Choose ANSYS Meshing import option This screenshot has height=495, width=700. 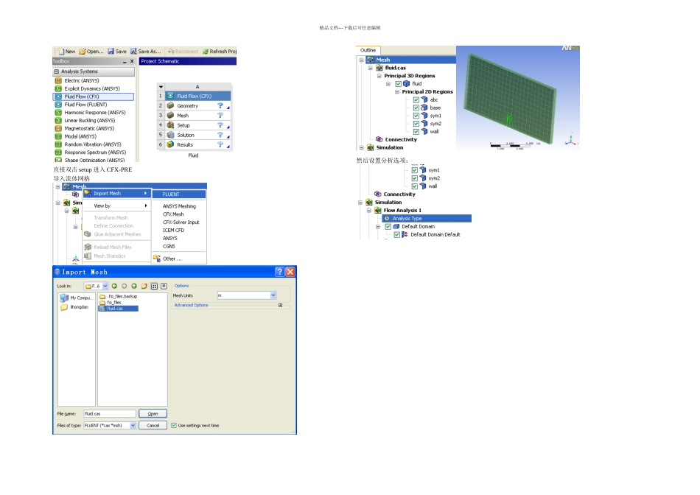pyautogui.click(x=179, y=206)
